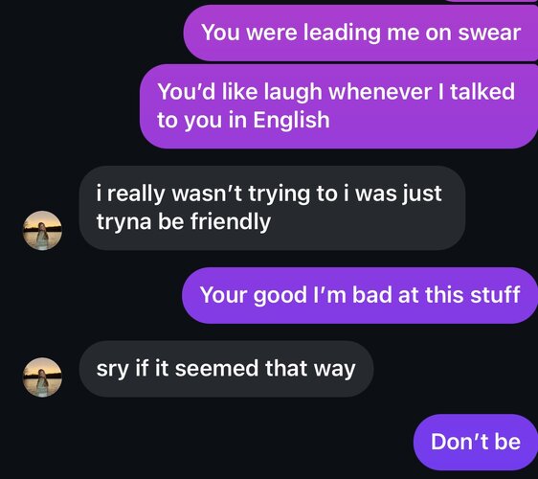The width and height of the screenshot is (538, 479).
Task: Tap the "Your good I'm bad at this stuff" message
Action: click(360, 295)
